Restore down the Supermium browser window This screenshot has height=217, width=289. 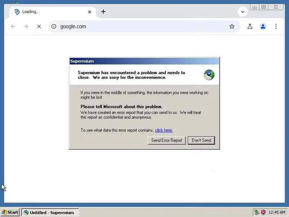[x=264, y=7]
